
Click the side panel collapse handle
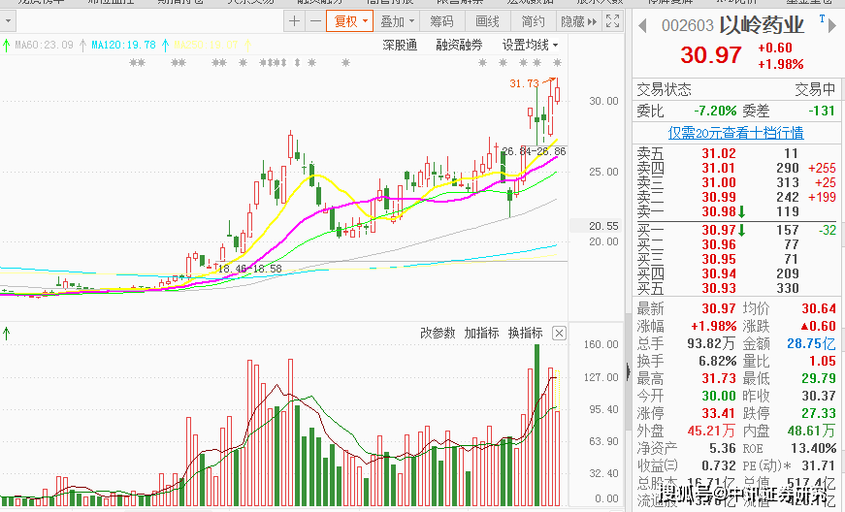coord(629,371)
